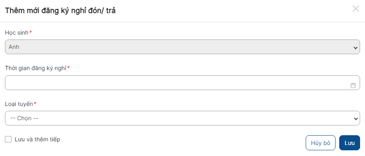This screenshot has width=365, height=156.
Task: Click the Thời gian đăng ký nghỉ label
Action: (36, 68)
